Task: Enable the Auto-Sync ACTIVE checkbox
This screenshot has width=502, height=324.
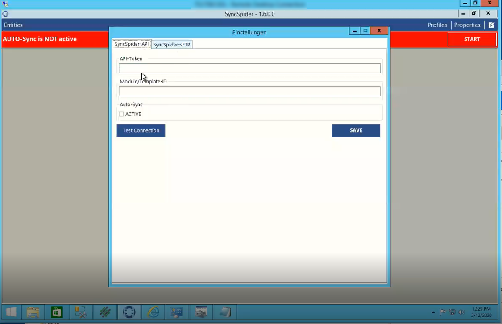Action: pos(121,114)
